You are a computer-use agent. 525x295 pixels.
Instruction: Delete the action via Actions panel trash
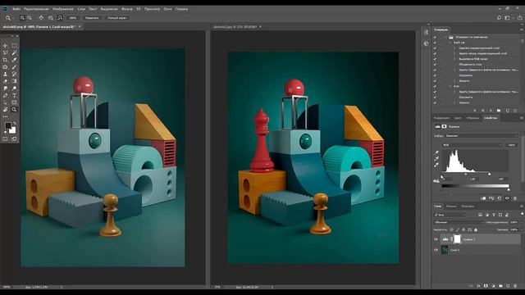[515, 111]
